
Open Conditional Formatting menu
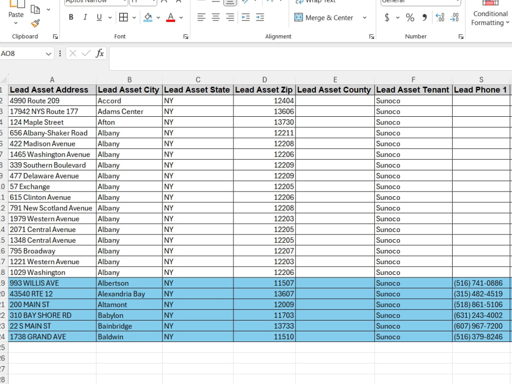(490, 13)
